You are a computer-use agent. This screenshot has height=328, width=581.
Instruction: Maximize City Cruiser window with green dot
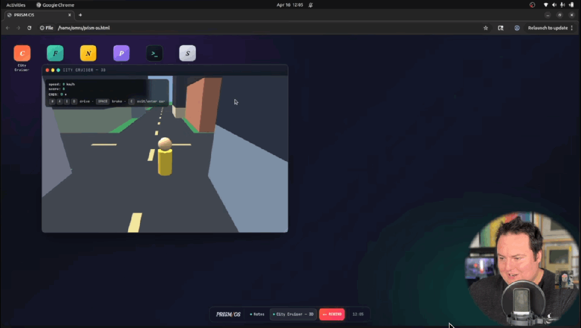pos(58,70)
